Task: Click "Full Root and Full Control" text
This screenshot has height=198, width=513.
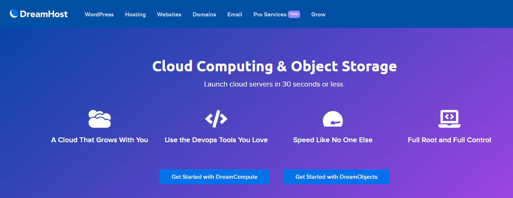Action: [449, 140]
